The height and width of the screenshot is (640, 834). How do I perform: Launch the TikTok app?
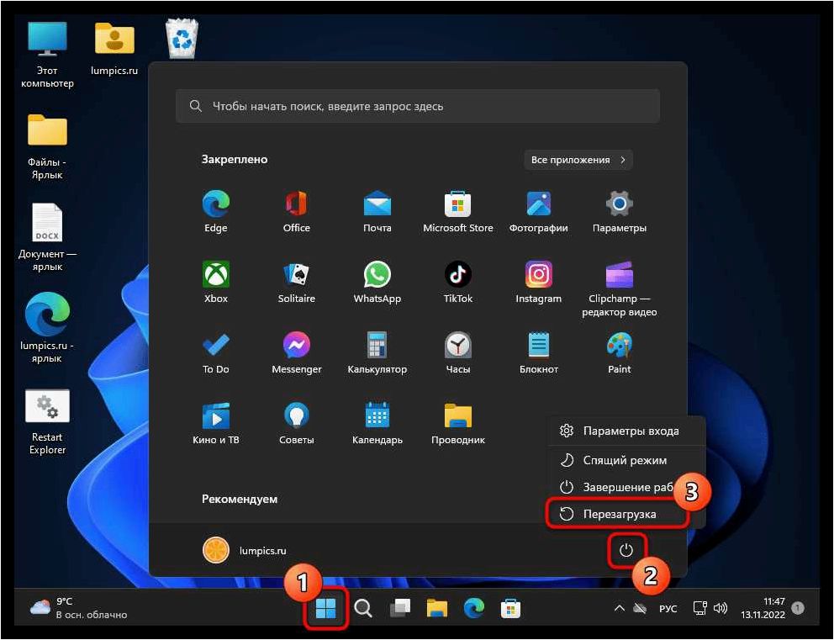click(x=458, y=282)
